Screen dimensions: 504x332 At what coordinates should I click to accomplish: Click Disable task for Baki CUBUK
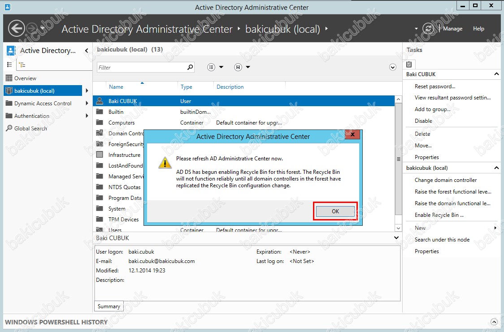(423, 121)
